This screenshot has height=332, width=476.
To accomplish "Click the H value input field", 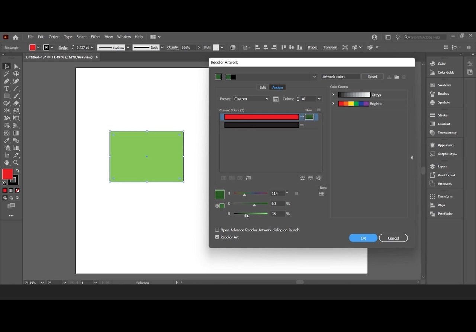I will click(x=277, y=193).
